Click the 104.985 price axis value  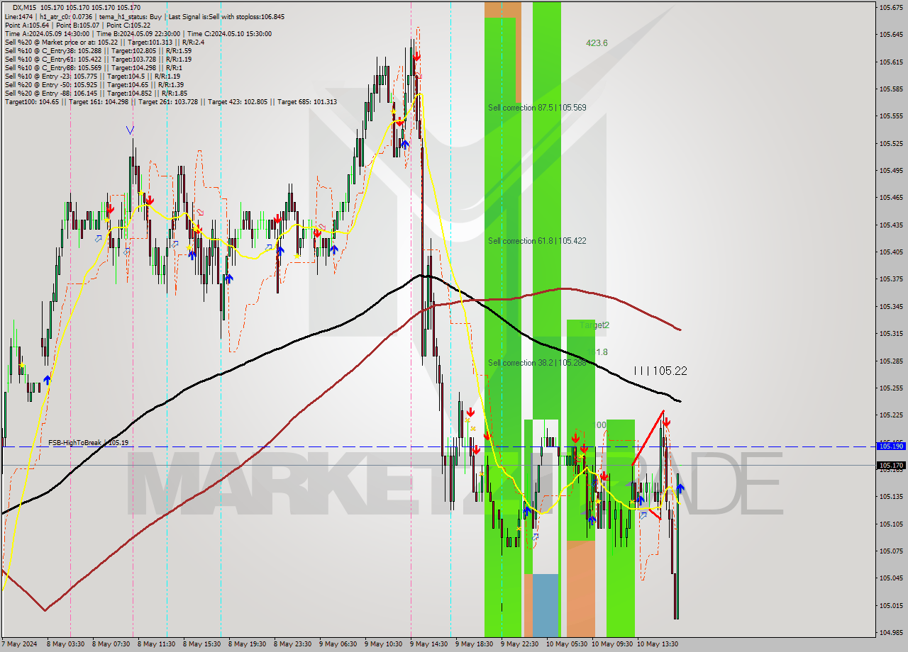pyautogui.click(x=891, y=632)
